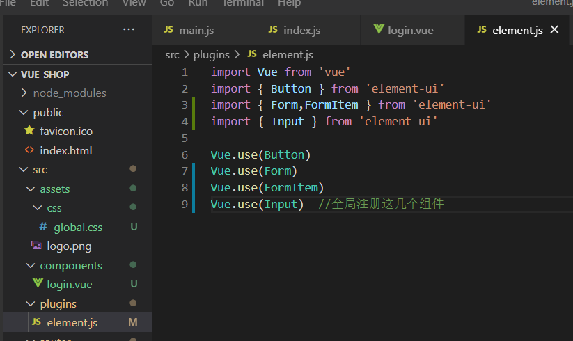Image resolution: width=573 pixels, height=341 pixels.
Task: Click src in the breadcrumb path
Action: click(172, 55)
